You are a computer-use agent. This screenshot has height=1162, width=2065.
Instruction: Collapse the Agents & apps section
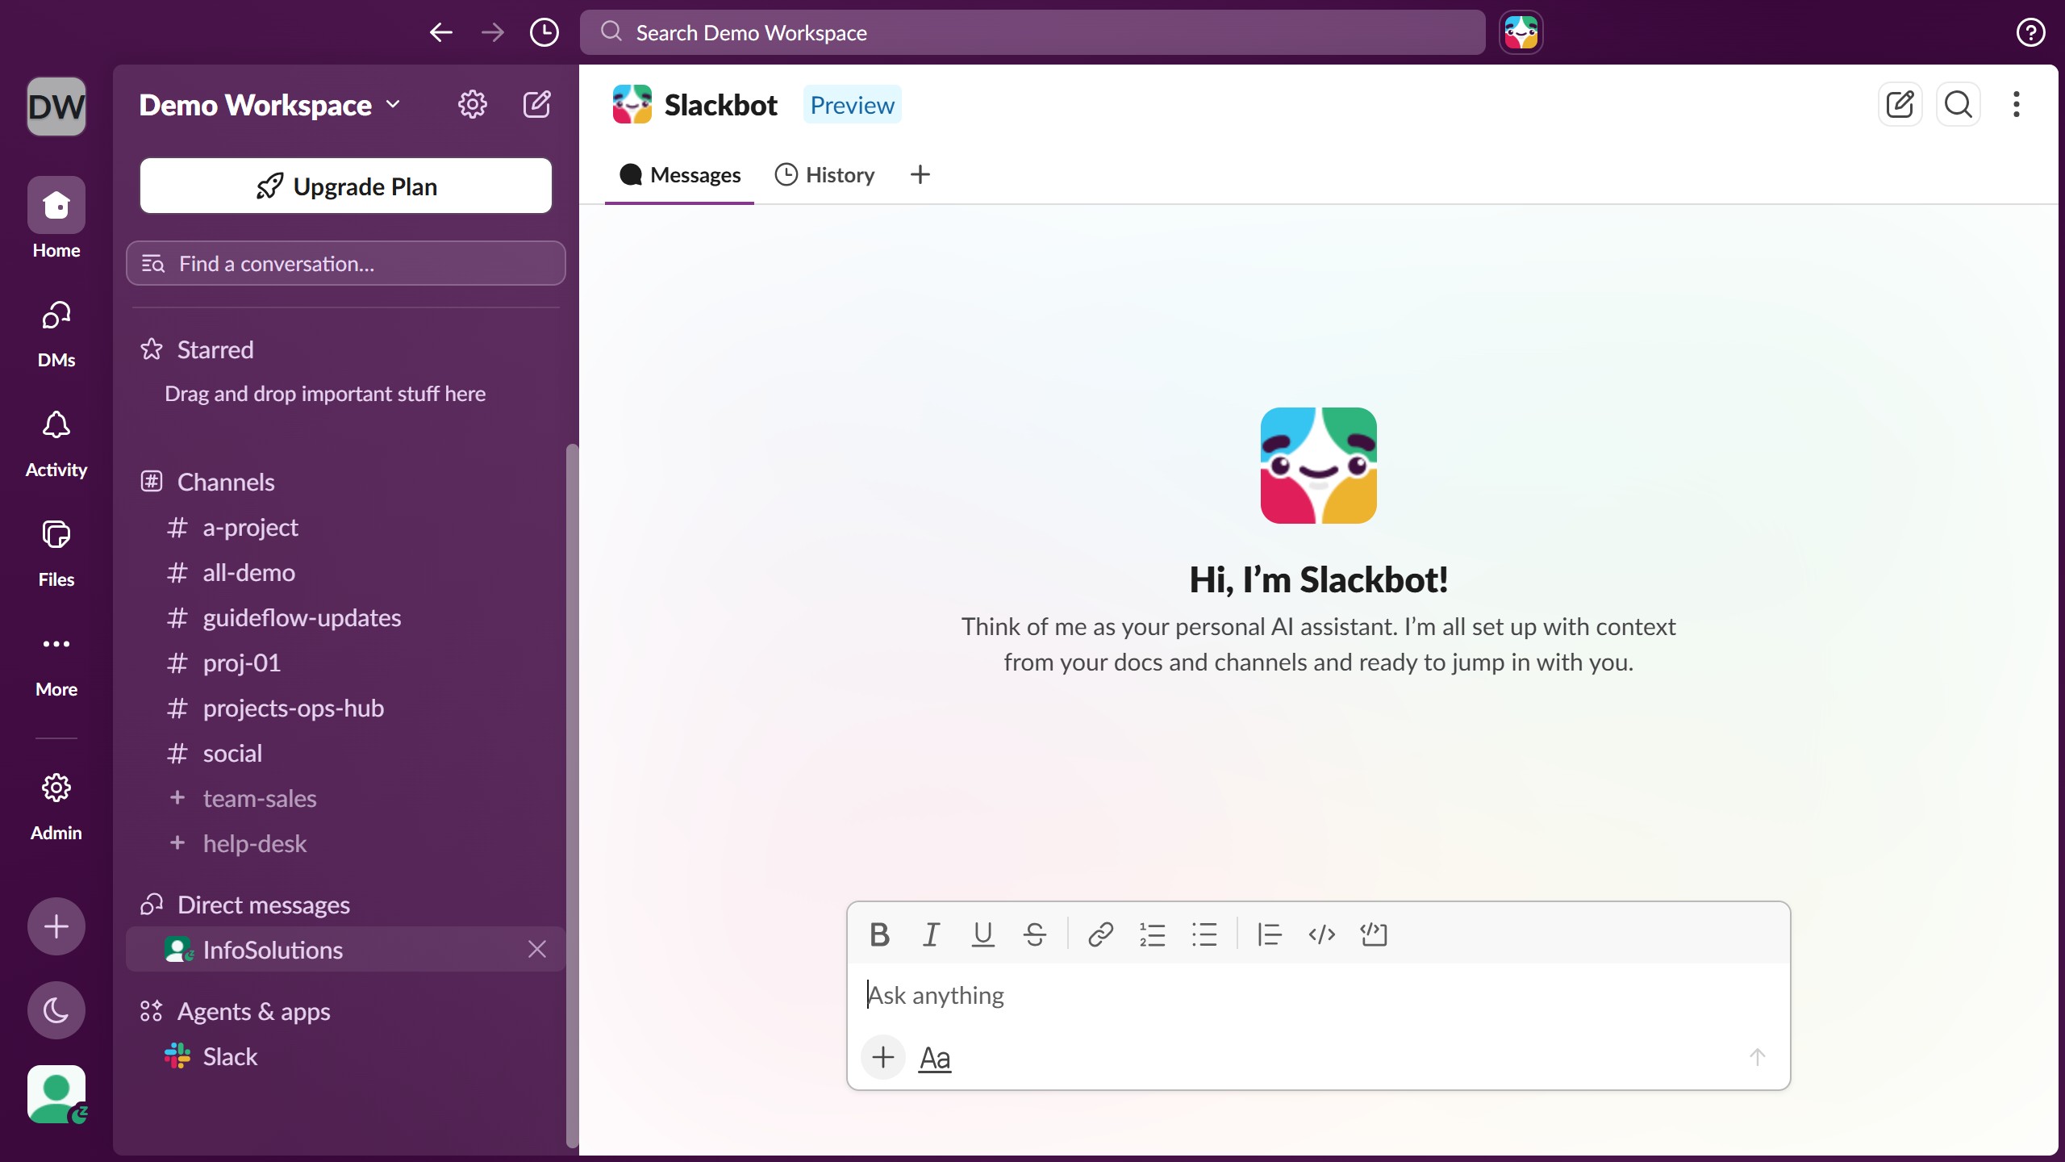253,1011
